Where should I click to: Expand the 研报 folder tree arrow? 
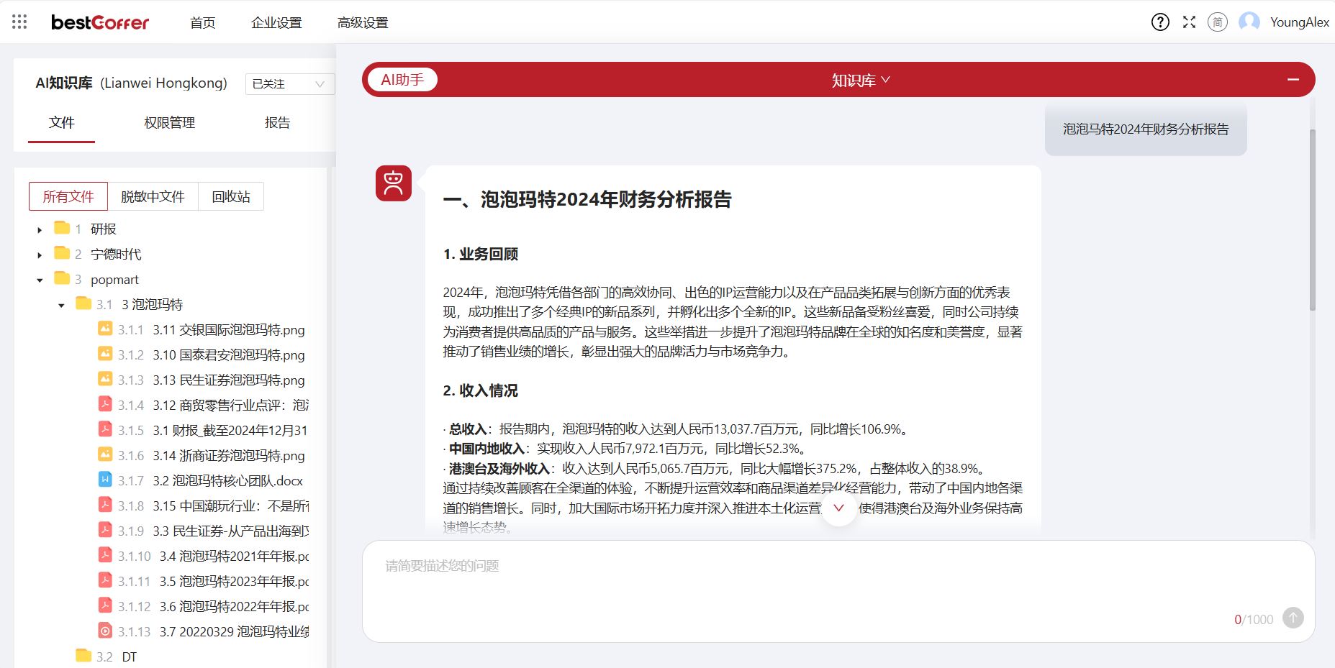pos(40,230)
